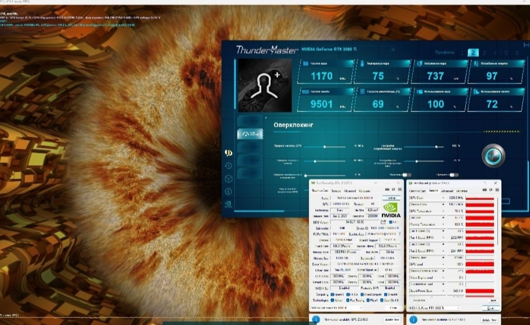This screenshot has width=530, height=325.
Task: Toggle the DirectCompute checkbox in GPU-Z
Action: click(x=362, y=294)
